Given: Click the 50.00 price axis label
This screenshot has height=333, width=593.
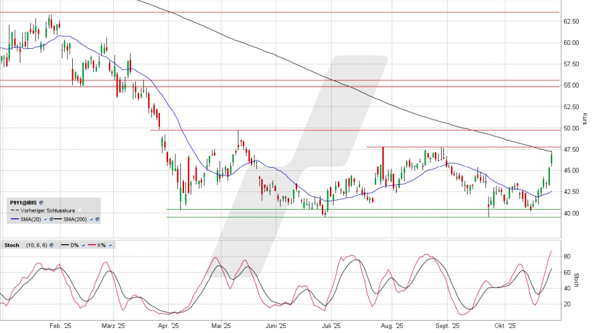Looking at the screenshot, I should point(571,128).
